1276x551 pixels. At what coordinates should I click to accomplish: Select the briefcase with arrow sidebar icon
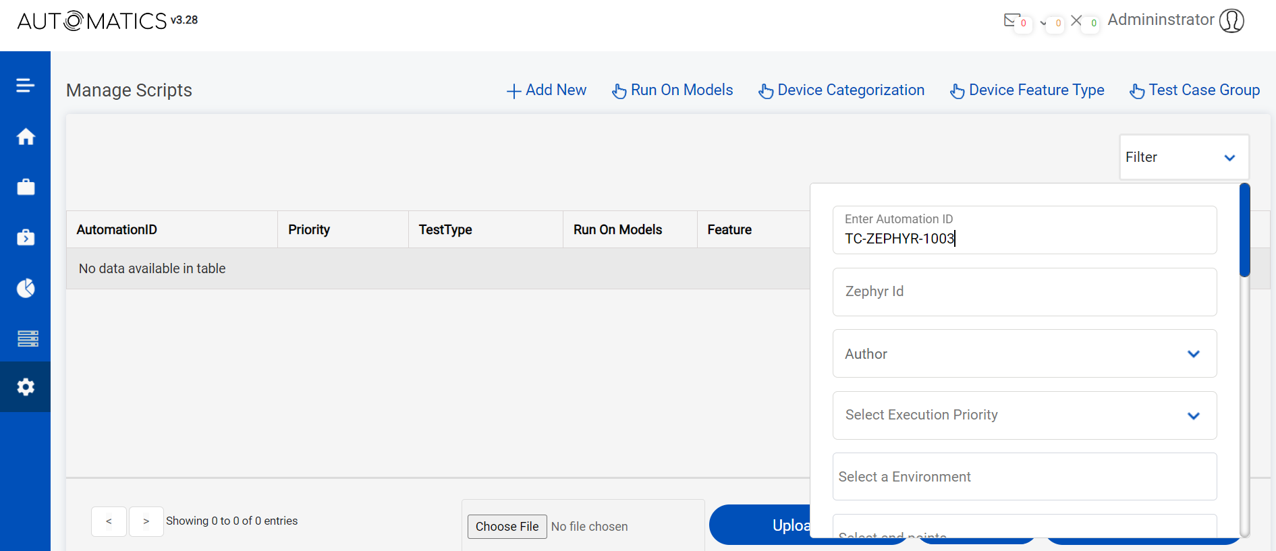point(26,237)
